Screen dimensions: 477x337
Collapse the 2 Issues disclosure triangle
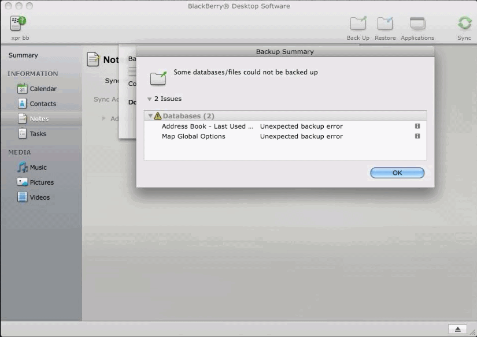150,99
